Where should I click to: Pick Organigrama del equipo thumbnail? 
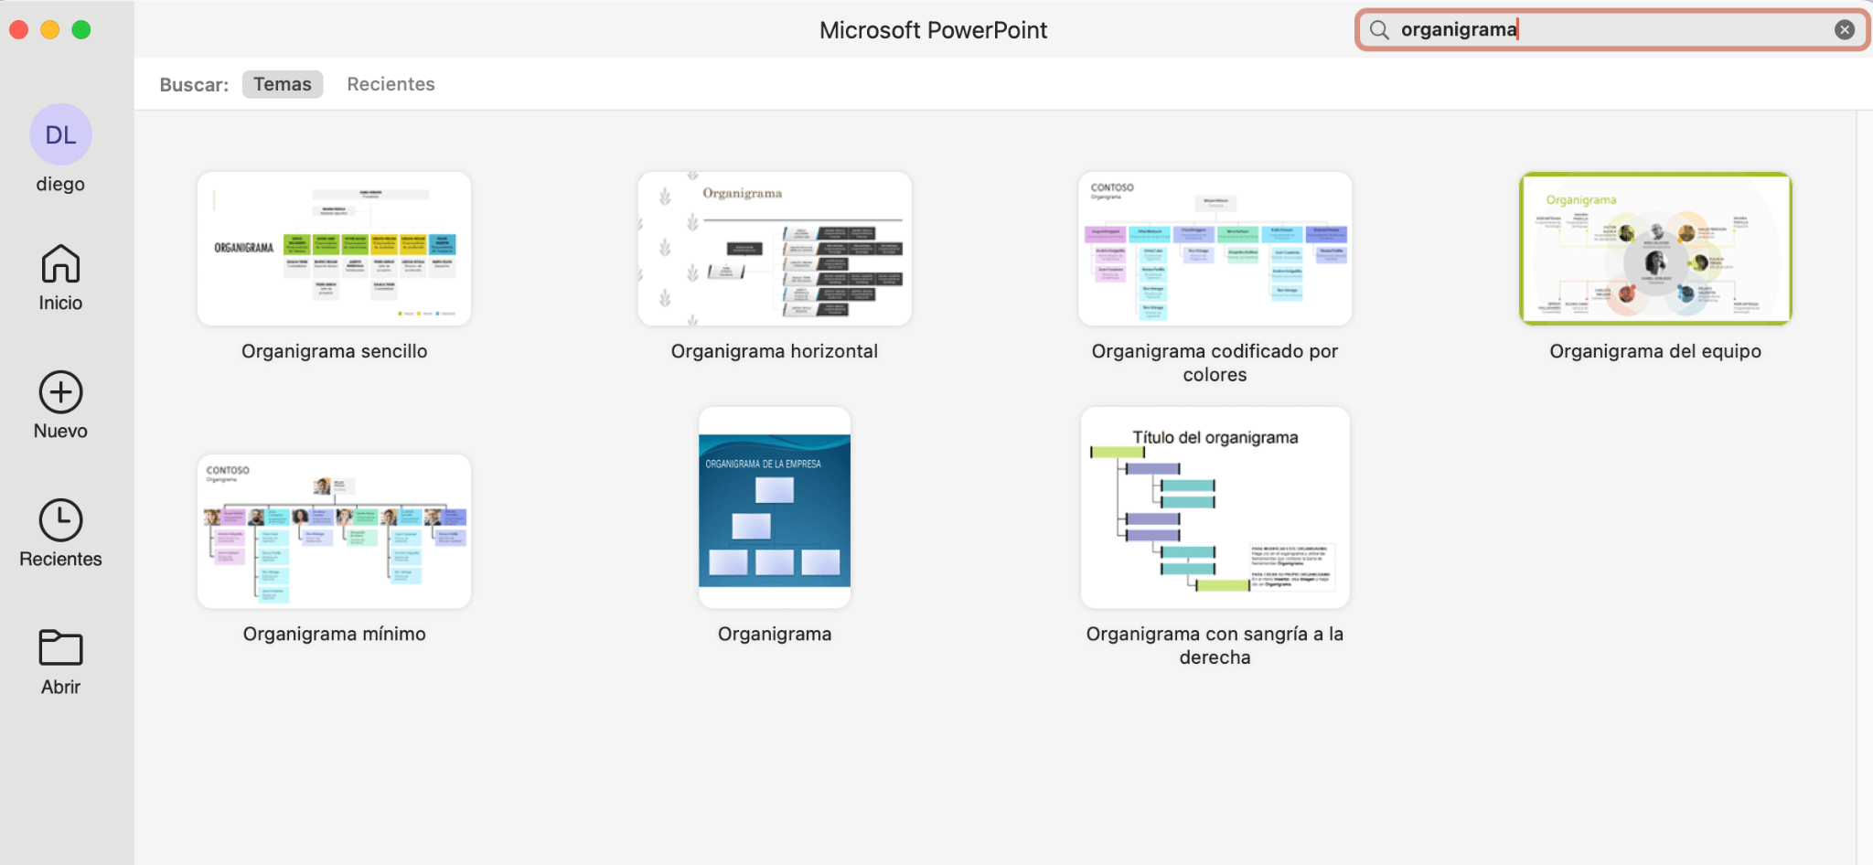(x=1655, y=249)
